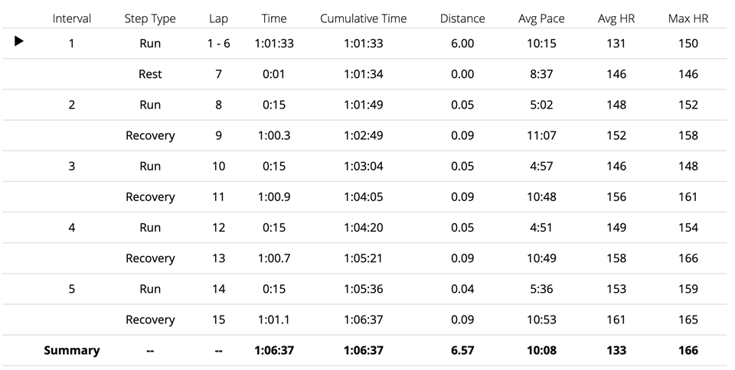The height and width of the screenshot is (370, 735).
Task: Expand interval 1 using the black triangle
Action: (18, 41)
